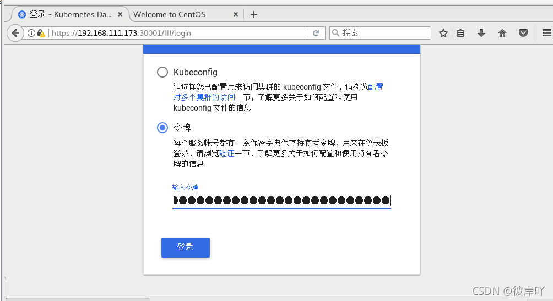Click the Kubeconfig label text
553x301 pixels.
(196, 72)
